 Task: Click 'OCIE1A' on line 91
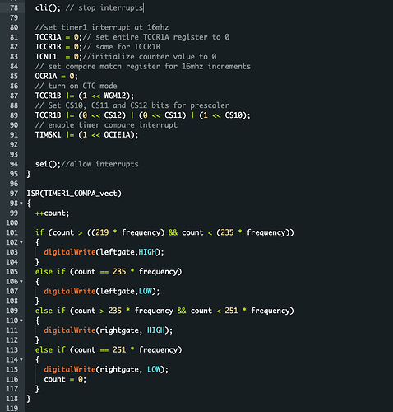117,135
